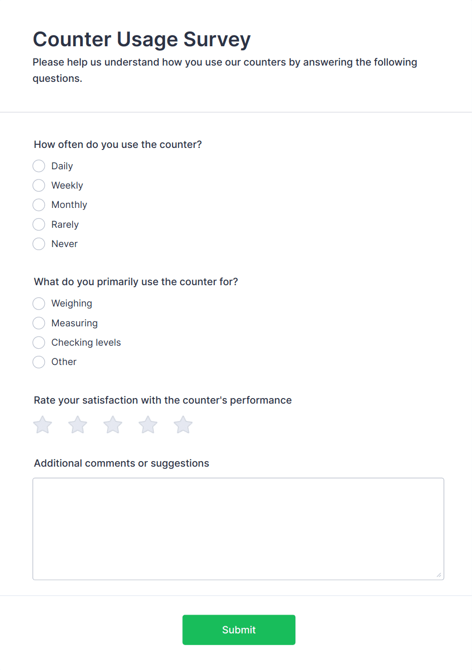Click the fourth star rating icon

pos(148,424)
